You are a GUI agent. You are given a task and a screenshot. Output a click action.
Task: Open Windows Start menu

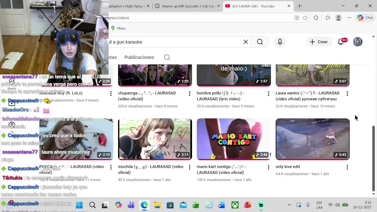pos(79,205)
